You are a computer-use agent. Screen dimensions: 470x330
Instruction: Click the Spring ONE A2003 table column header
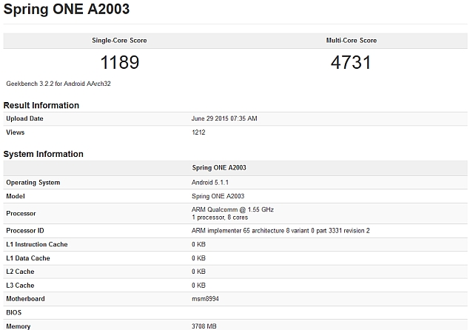point(219,168)
